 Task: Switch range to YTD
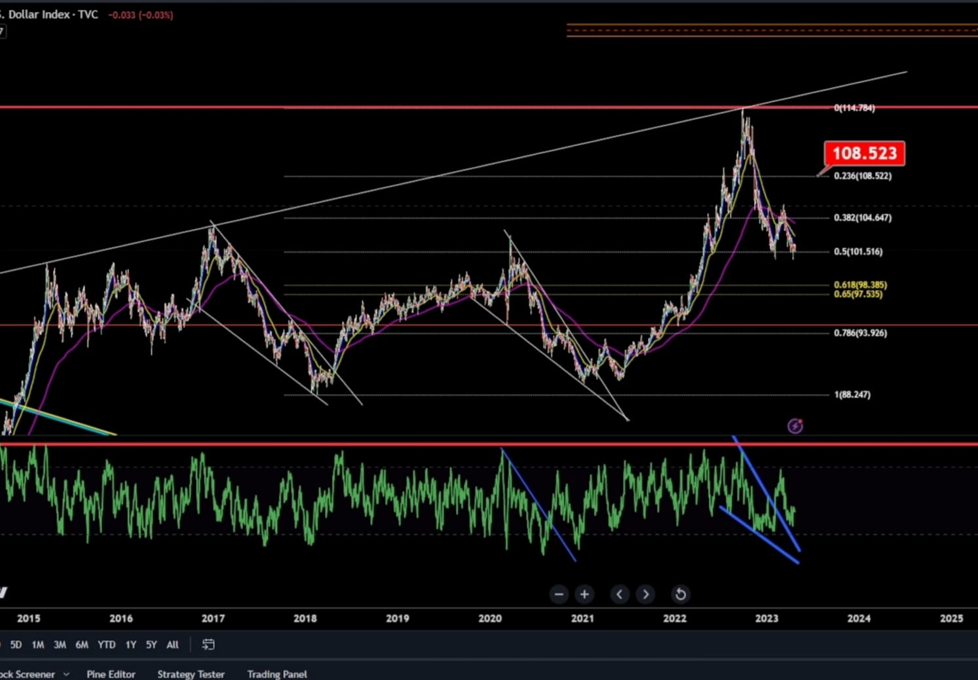(x=106, y=645)
